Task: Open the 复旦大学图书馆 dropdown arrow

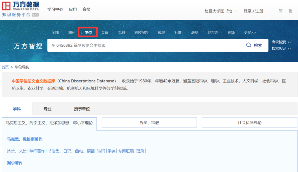Action: 235,11
